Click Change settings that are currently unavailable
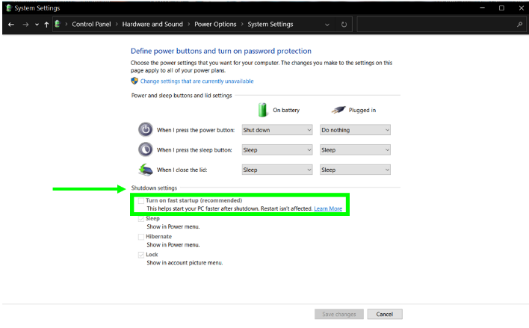 (x=197, y=81)
